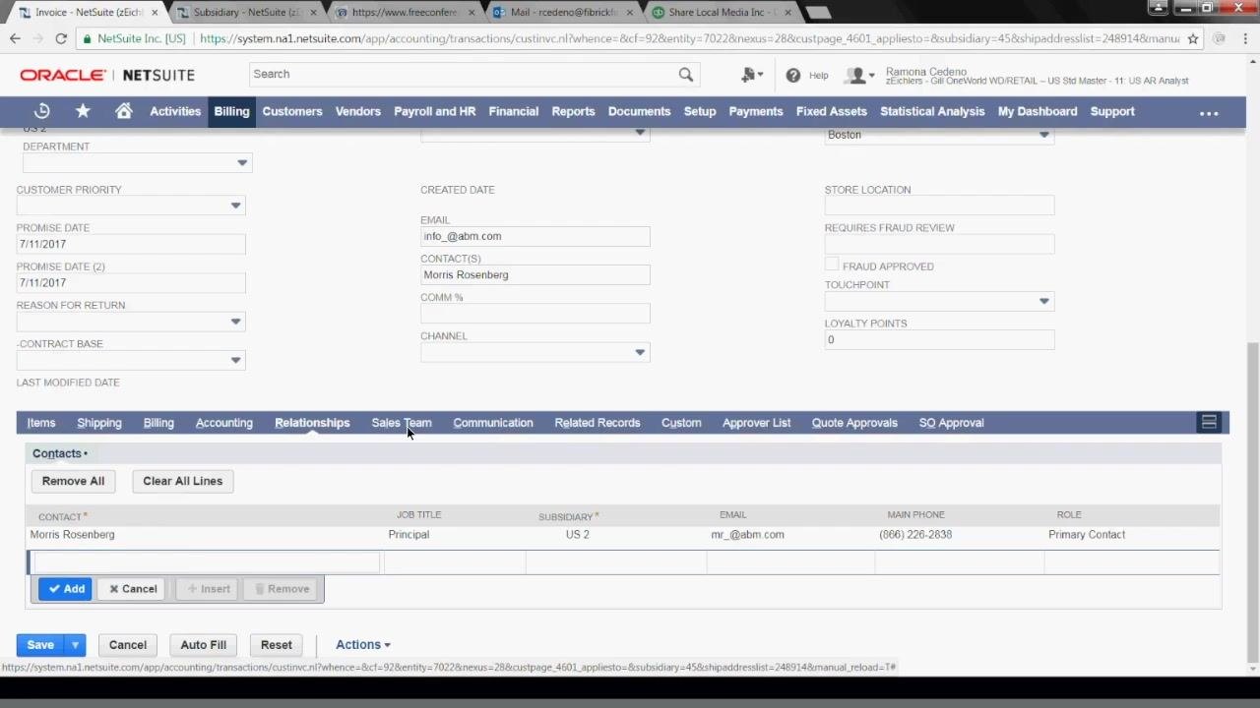The image size is (1260, 708).
Task: Click the Oracle NetSuite logo
Action: pos(107,75)
